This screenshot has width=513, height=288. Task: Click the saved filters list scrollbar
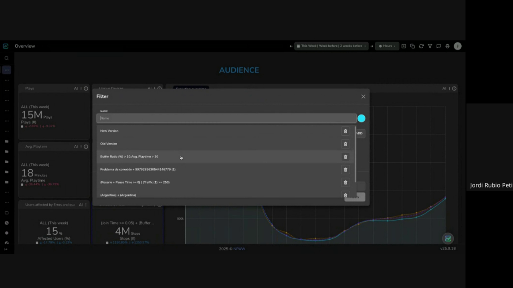[355, 154]
